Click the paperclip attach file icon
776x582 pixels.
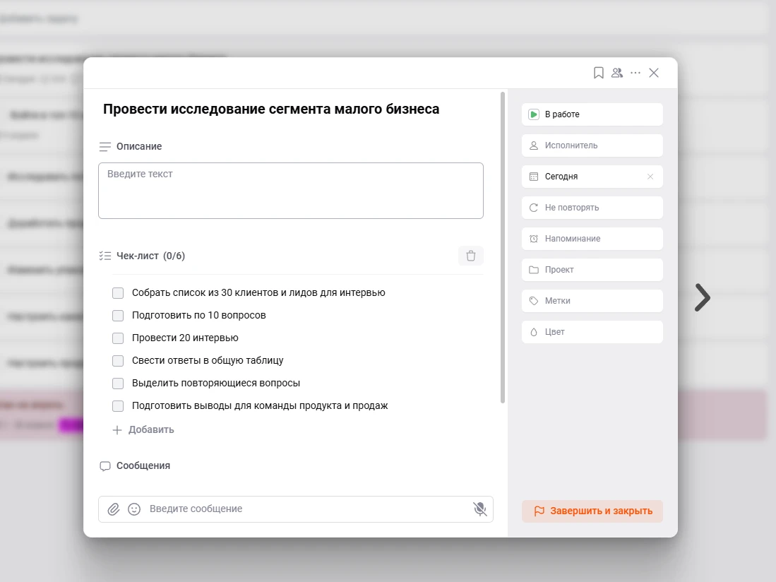pos(114,509)
